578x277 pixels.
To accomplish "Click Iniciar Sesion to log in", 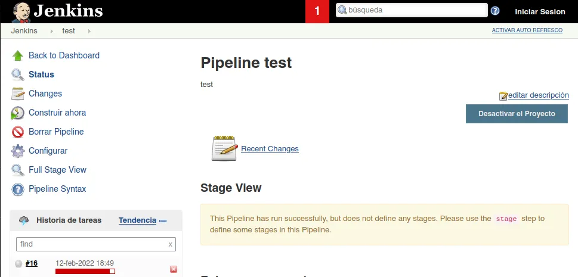I will (x=540, y=12).
